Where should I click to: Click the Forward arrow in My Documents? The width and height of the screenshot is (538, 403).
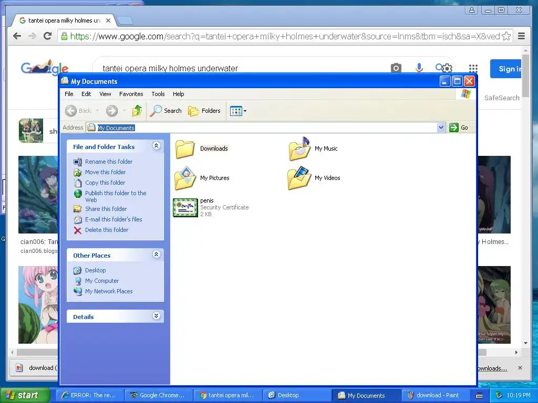pyautogui.click(x=112, y=111)
